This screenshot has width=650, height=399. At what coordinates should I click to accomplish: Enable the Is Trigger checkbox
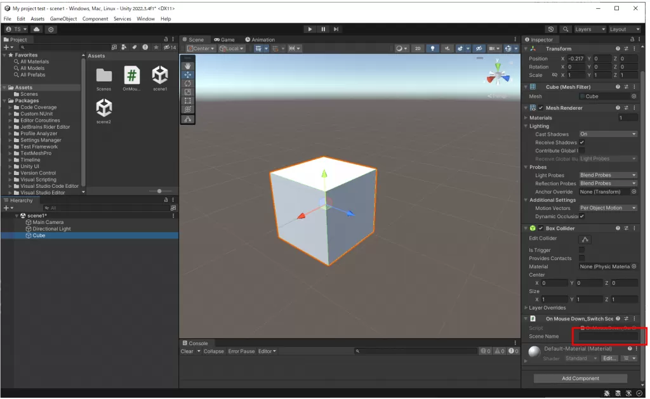pyautogui.click(x=581, y=250)
